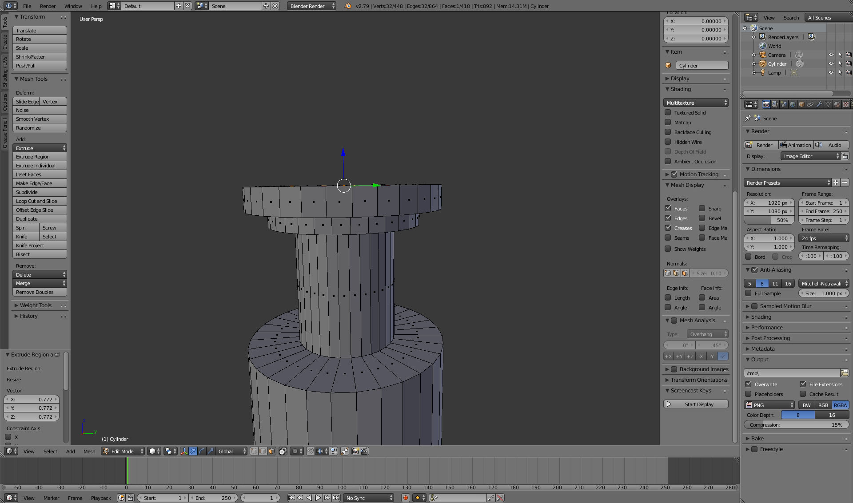The image size is (853, 503).
Task: Toggle snap during transform magnet icon
Action: [x=311, y=451]
